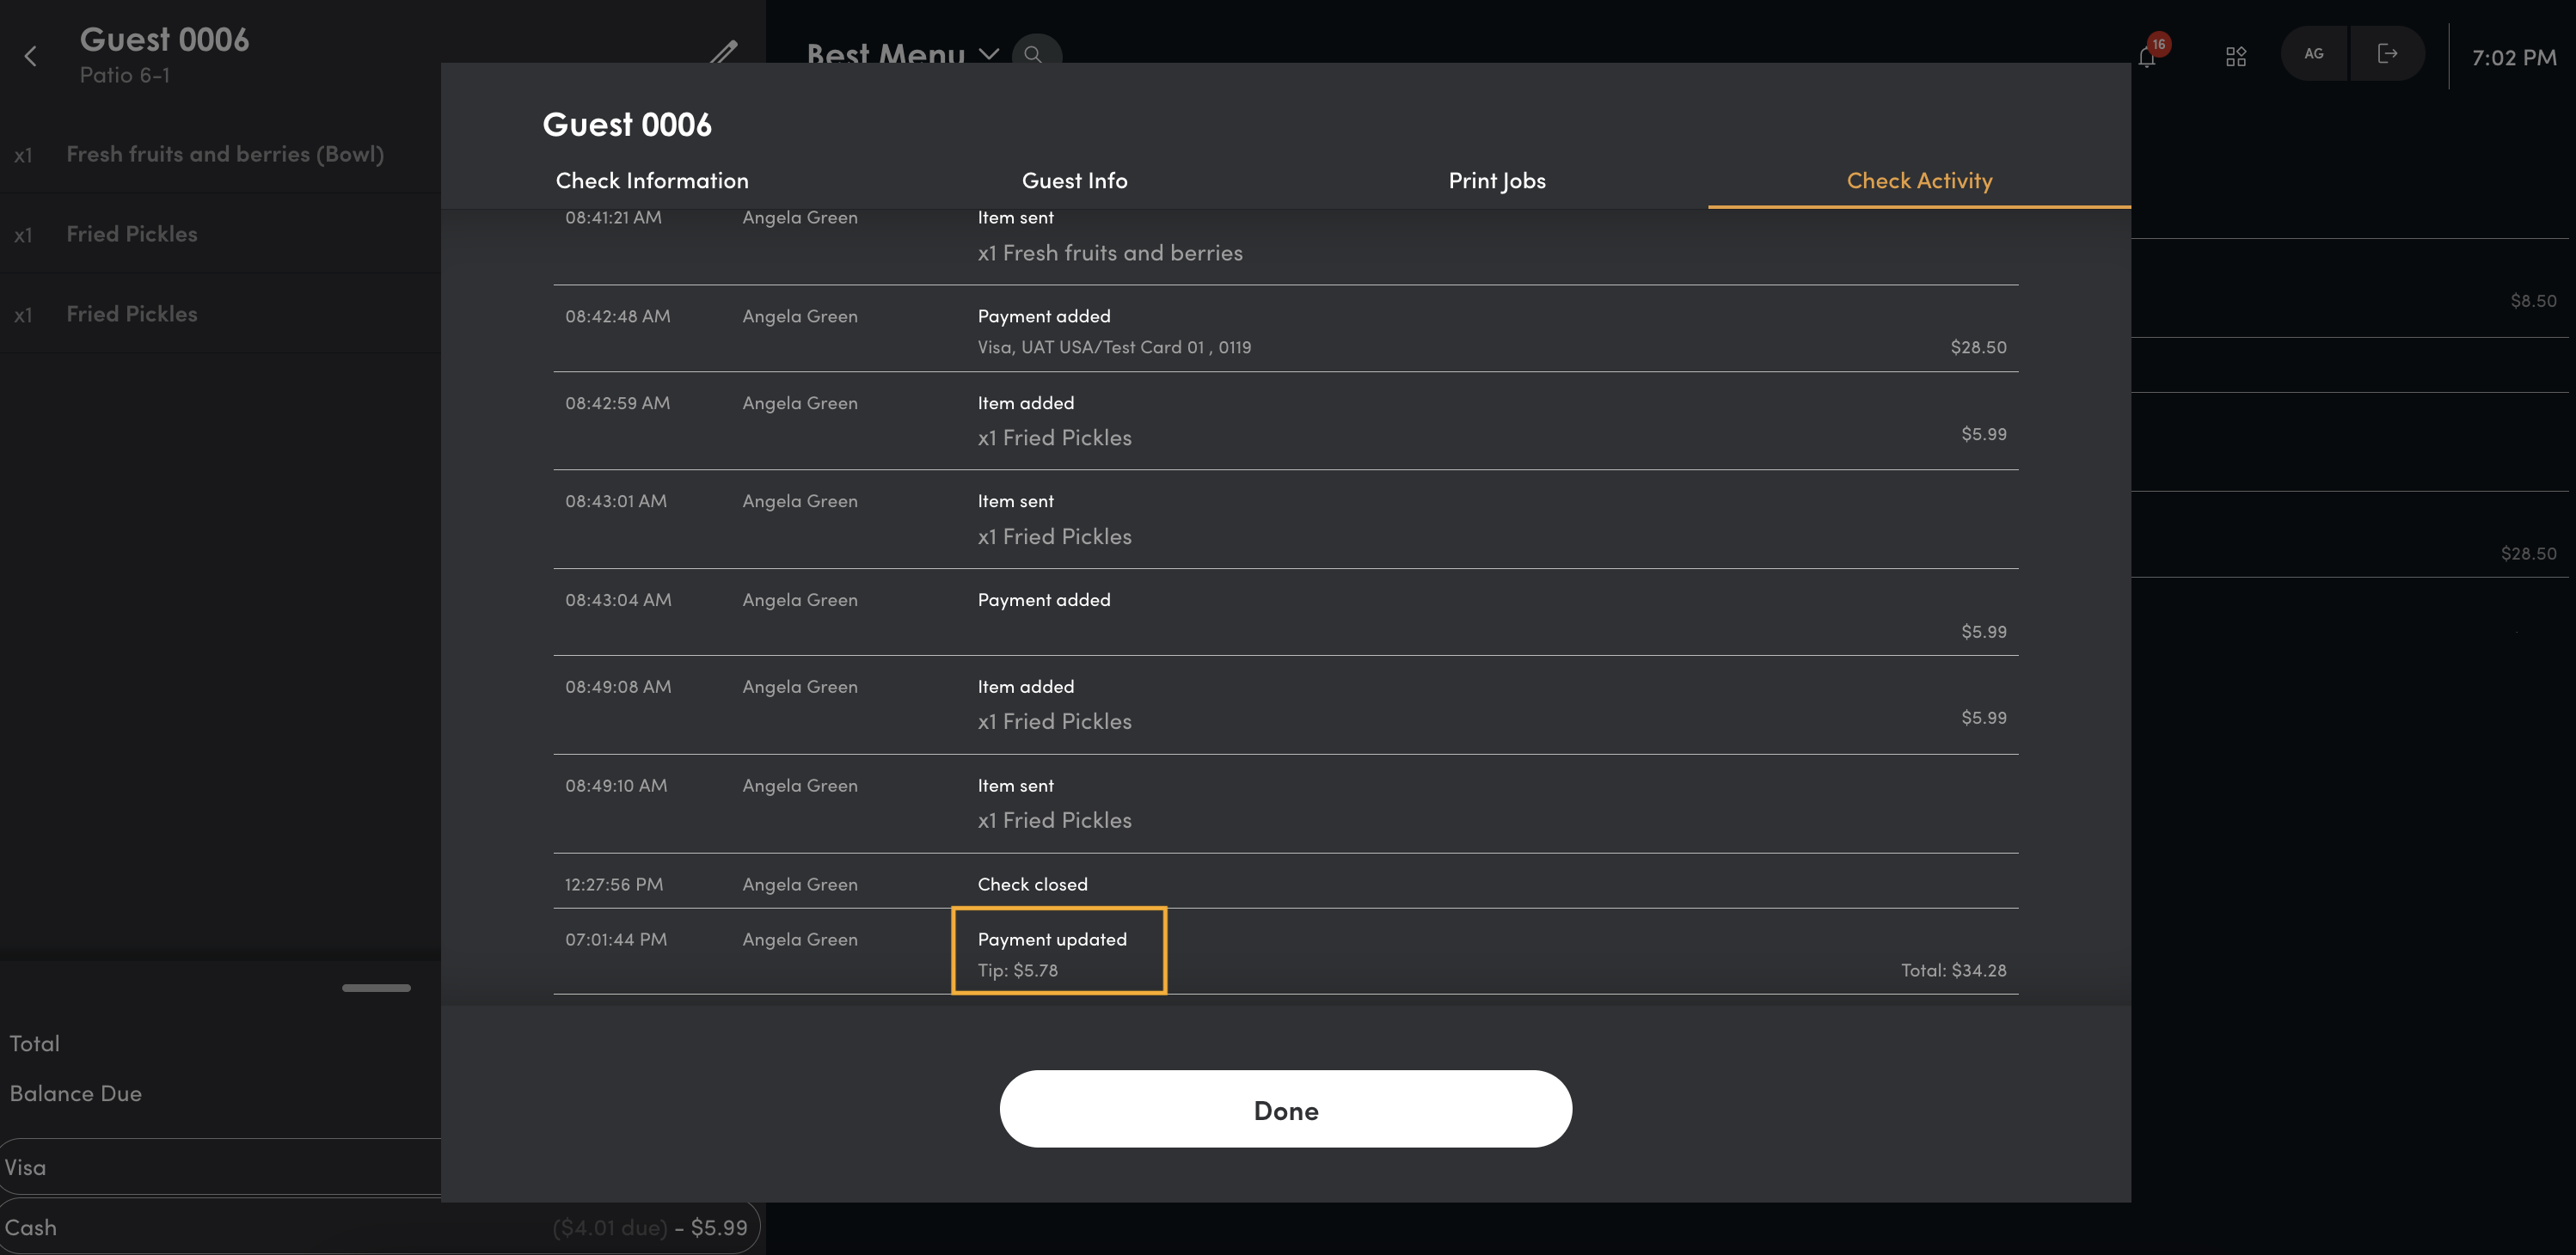Click the 12:27:56 PM timestamp
The image size is (2576, 1255).
click(613, 885)
